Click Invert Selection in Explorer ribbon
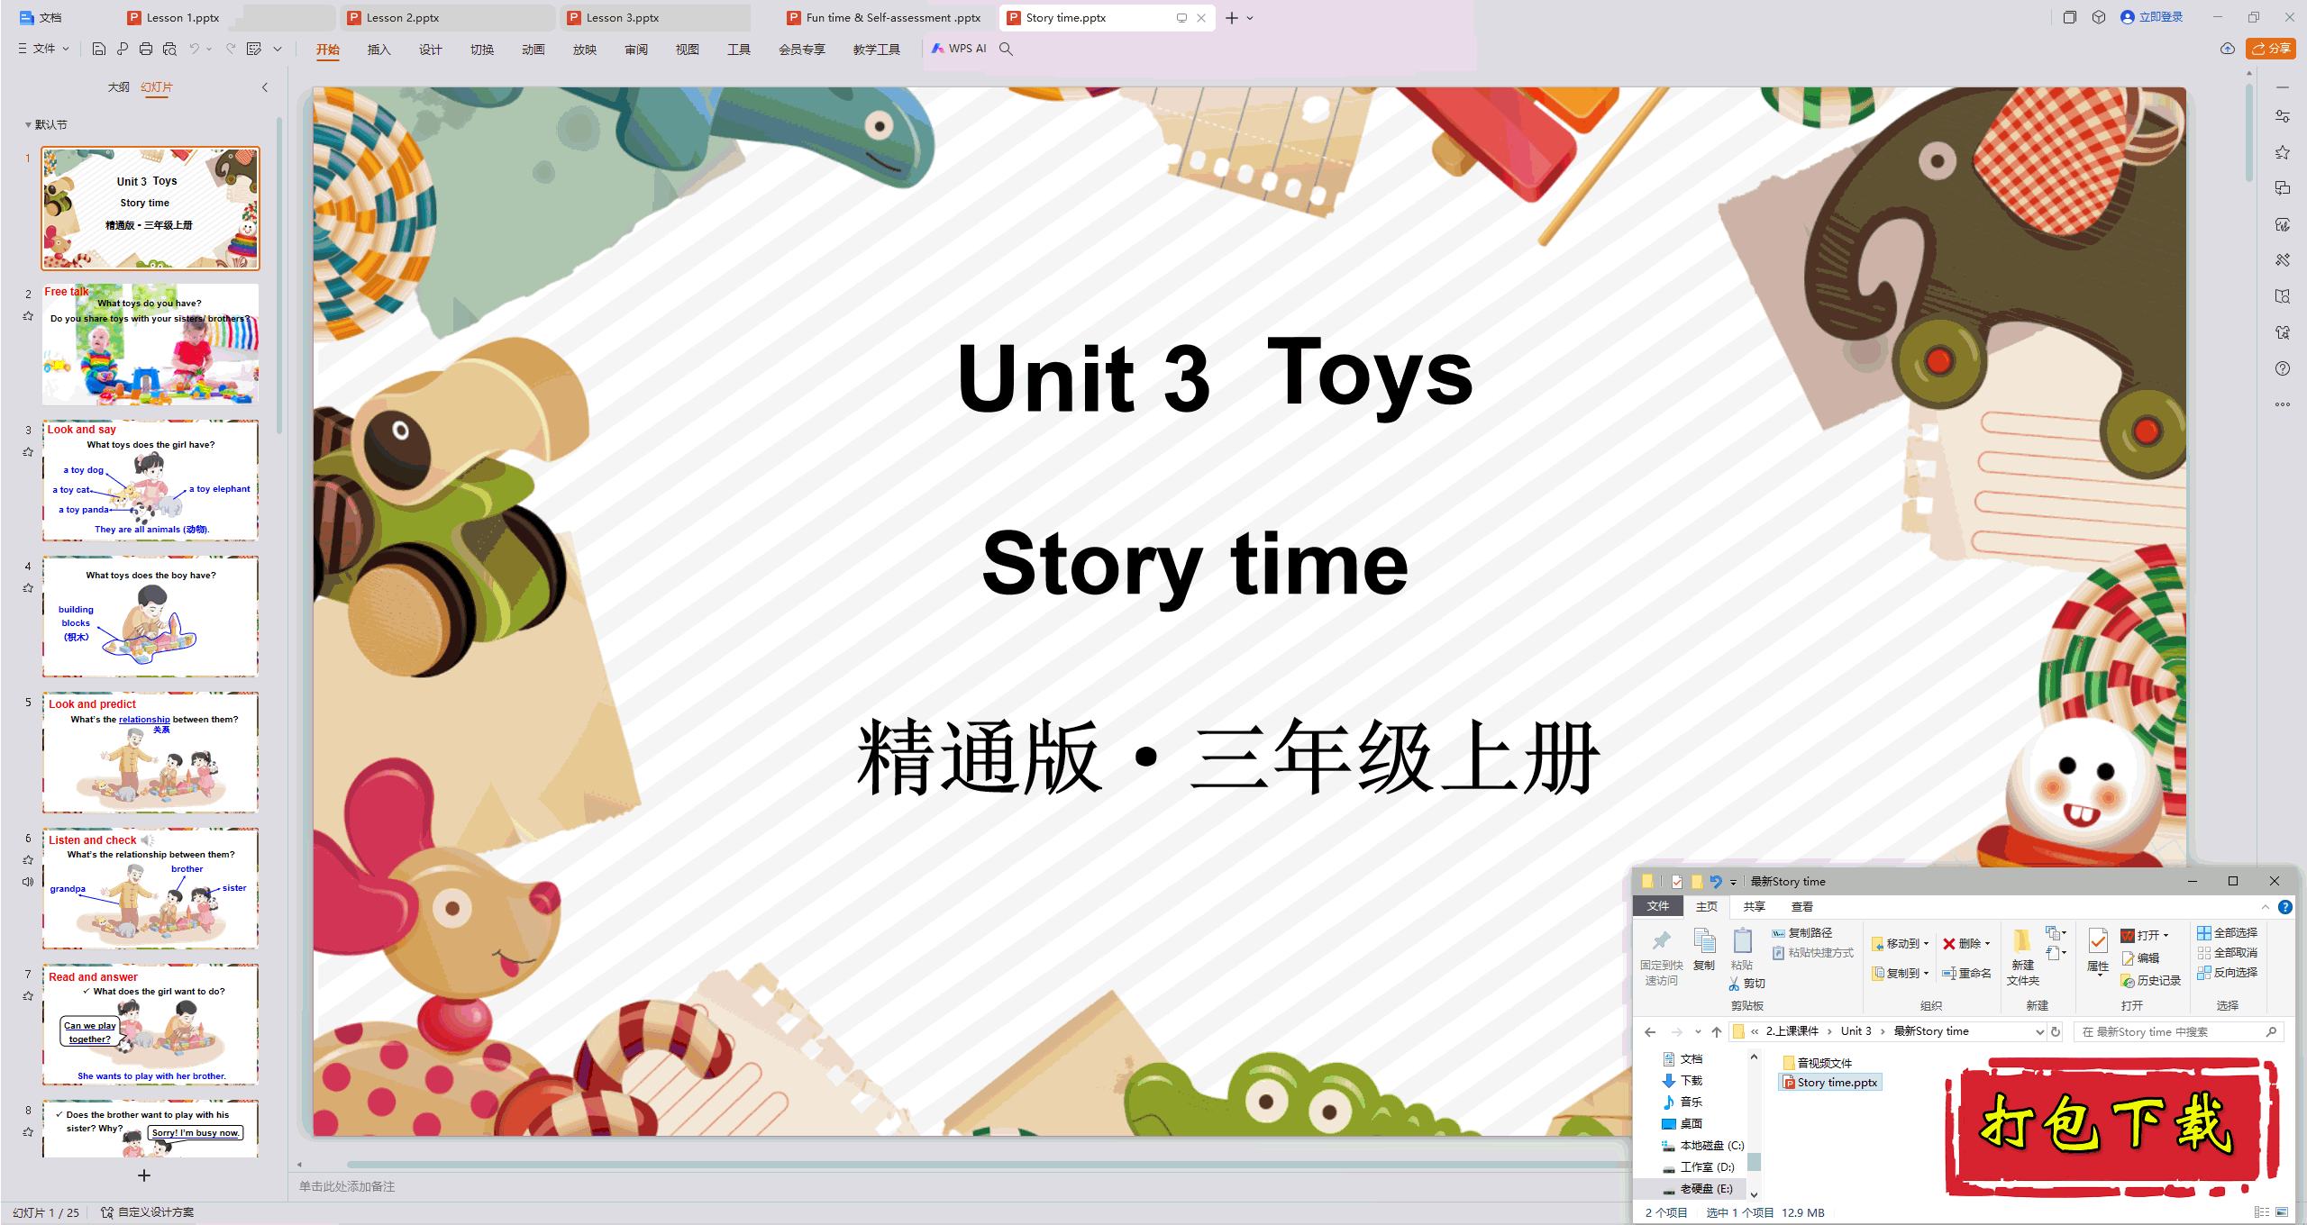 pyautogui.click(x=2228, y=973)
